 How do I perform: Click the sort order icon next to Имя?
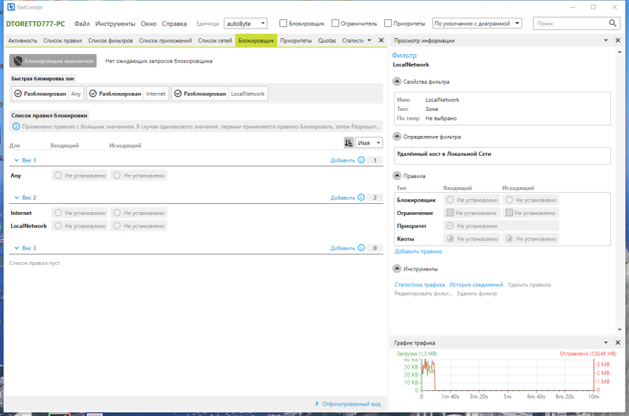coord(349,143)
